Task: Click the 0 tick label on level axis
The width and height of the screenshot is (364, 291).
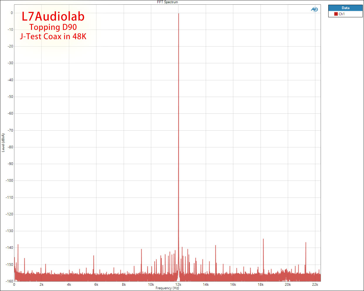Action: pos(12,13)
